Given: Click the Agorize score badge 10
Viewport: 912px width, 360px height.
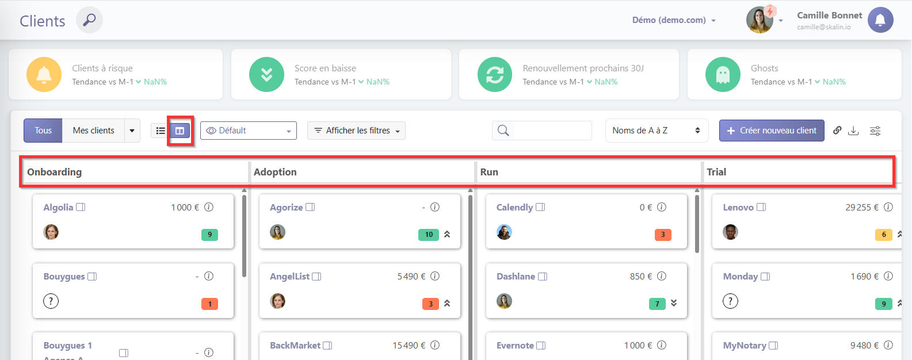Looking at the screenshot, I should coord(429,235).
